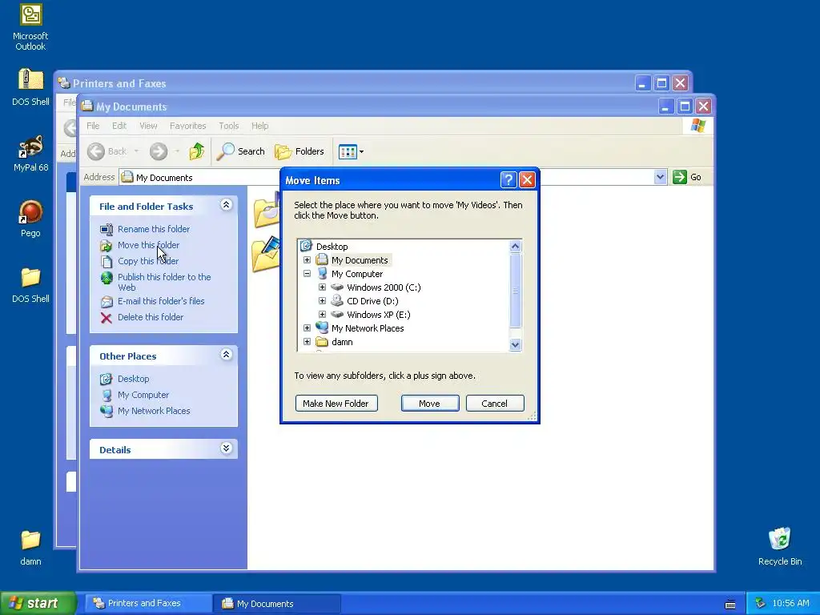Expand CD Drive (D:) node
This screenshot has height=615, width=820.
[x=322, y=301]
